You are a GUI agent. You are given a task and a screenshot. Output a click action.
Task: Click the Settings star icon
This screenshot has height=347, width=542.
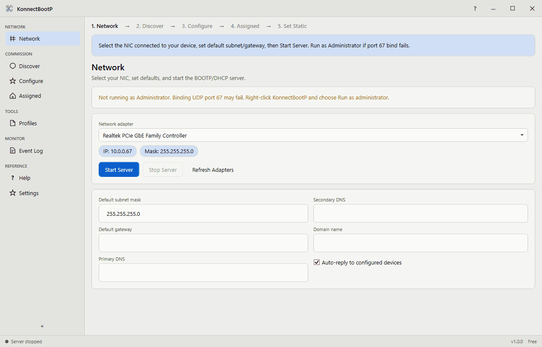click(x=13, y=193)
